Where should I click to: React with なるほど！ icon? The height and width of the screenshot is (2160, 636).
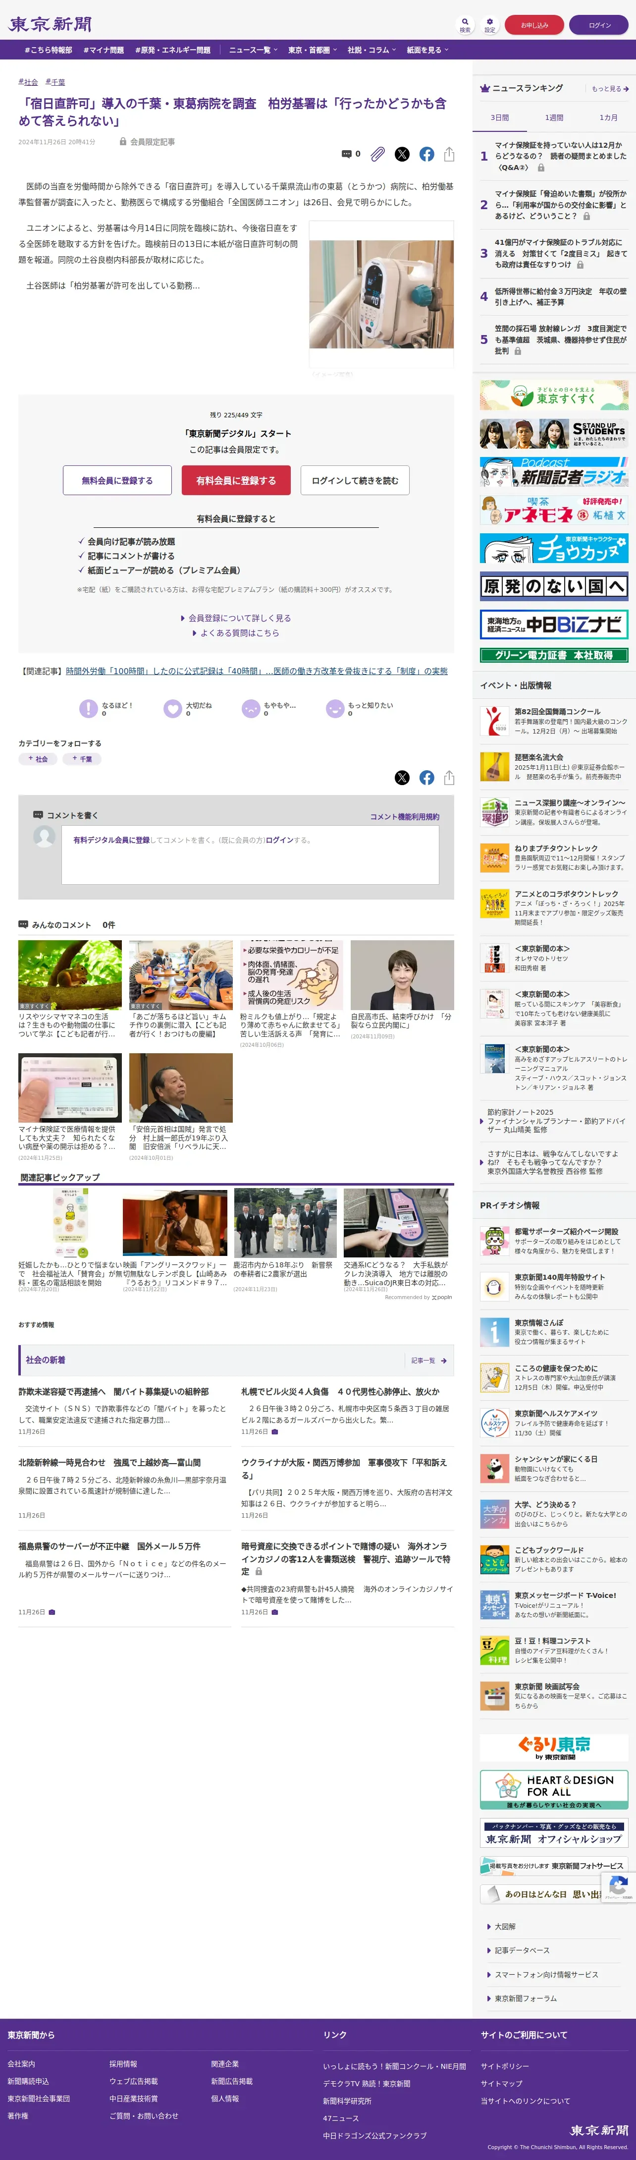pyautogui.click(x=88, y=709)
